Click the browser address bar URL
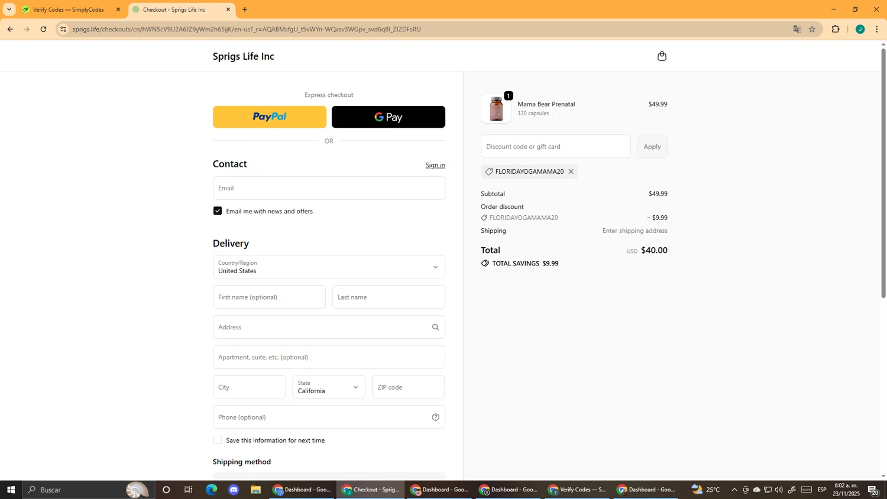 pos(247,29)
